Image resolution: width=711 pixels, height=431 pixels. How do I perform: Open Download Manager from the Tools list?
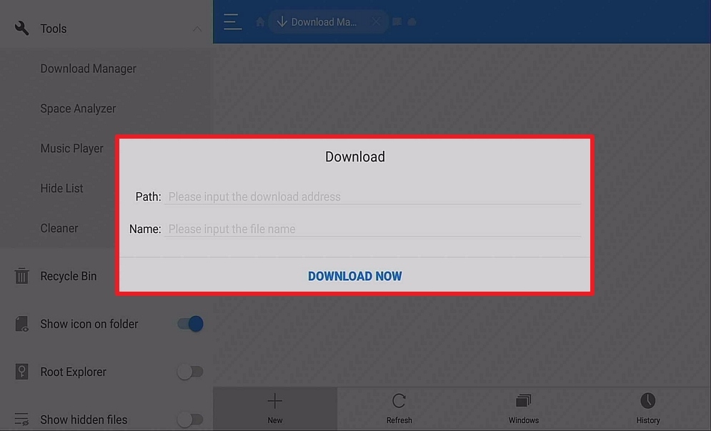(x=88, y=69)
